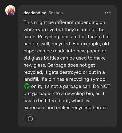The height and width of the screenshot is (133, 122).
Task: Click the green recycling symbol emoji
Action: click(27, 86)
